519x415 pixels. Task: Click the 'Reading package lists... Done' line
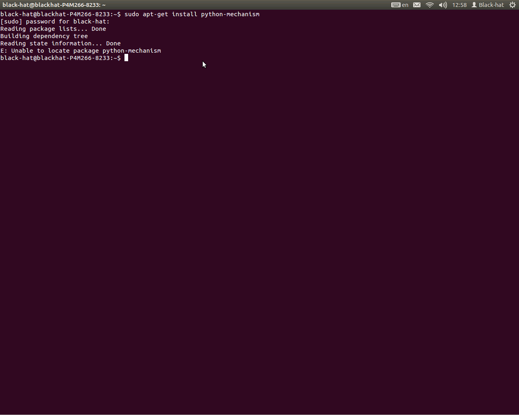[x=53, y=29]
